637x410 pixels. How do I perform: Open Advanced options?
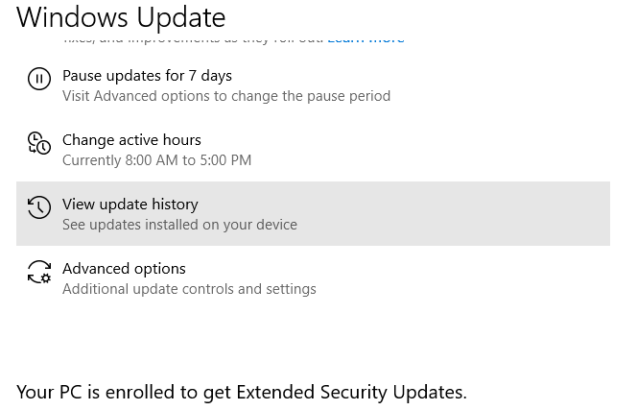[124, 268]
